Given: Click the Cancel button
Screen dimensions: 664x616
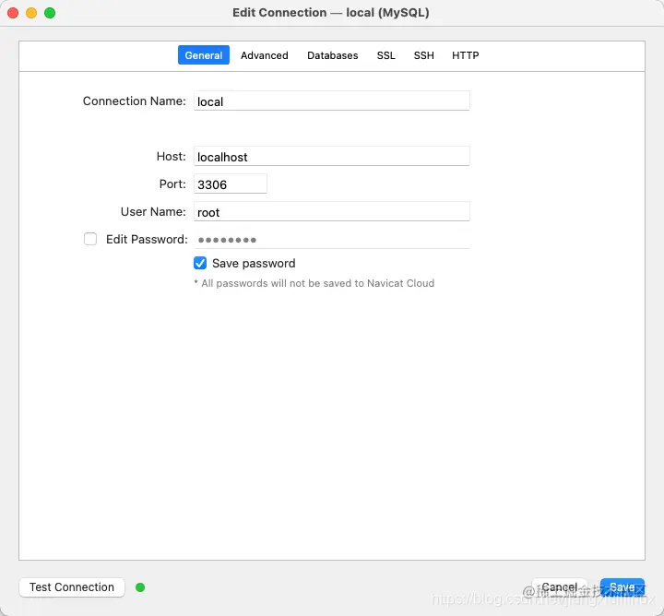Looking at the screenshot, I should (560, 587).
